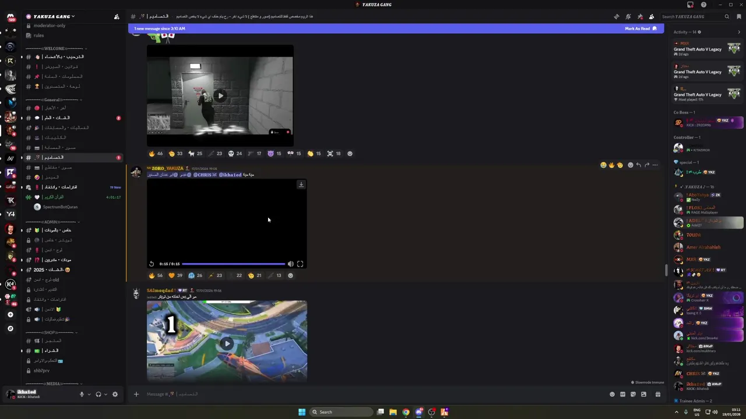Image resolution: width=746 pixels, height=419 pixels.
Task: Mute the video volume speaker icon
Action: (290, 264)
